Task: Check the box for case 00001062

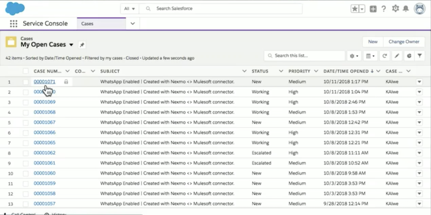Action: click(26, 153)
